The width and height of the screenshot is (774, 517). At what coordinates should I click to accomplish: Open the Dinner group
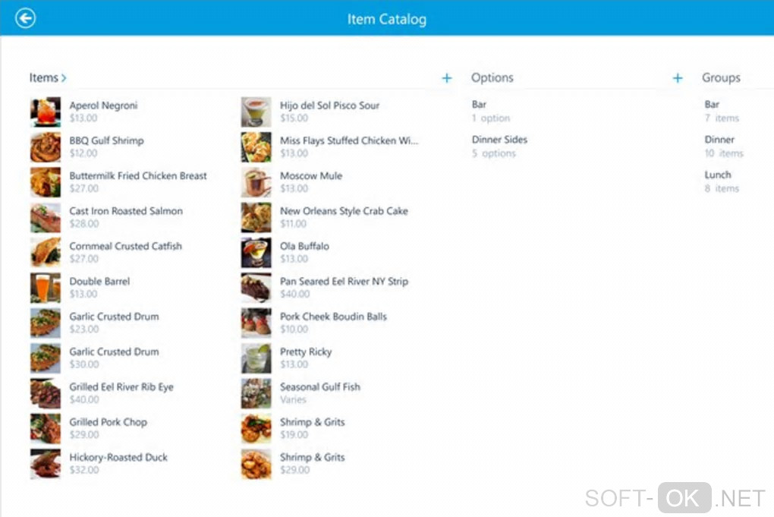[719, 140]
